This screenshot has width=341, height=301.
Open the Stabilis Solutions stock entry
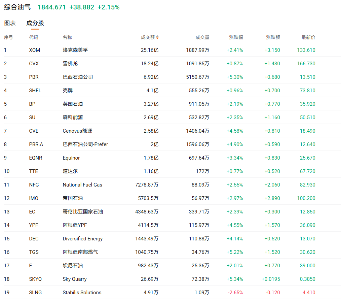click(x=82, y=293)
